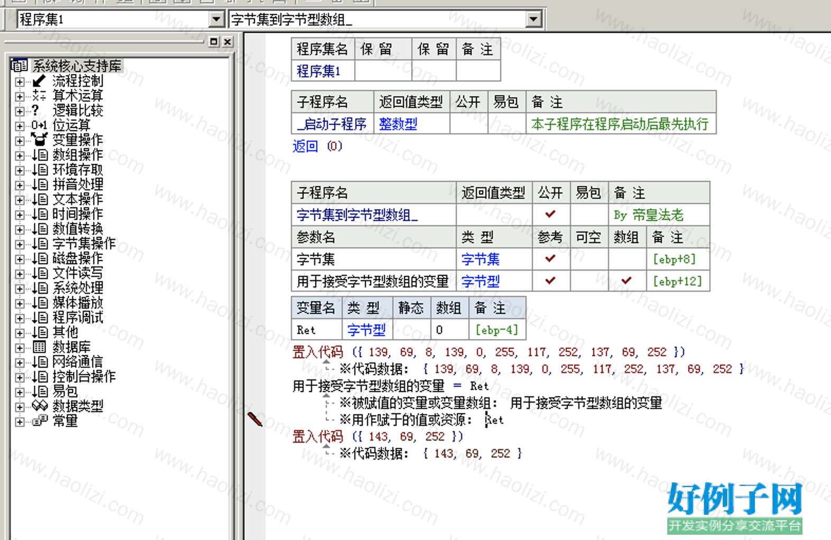Click the 位运算 icon
The image size is (831, 540).
(39, 125)
